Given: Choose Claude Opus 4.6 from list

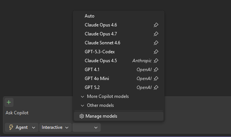Looking at the screenshot, I should pyautogui.click(x=119, y=25).
